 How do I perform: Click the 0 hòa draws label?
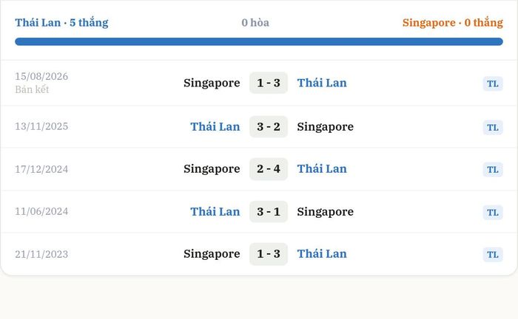pos(255,23)
